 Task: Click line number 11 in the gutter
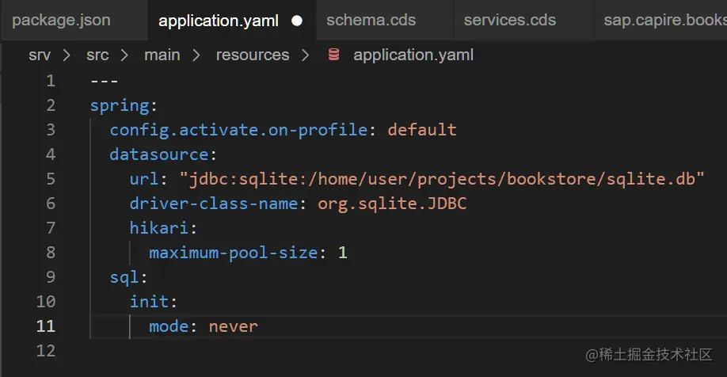click(46, 326)
